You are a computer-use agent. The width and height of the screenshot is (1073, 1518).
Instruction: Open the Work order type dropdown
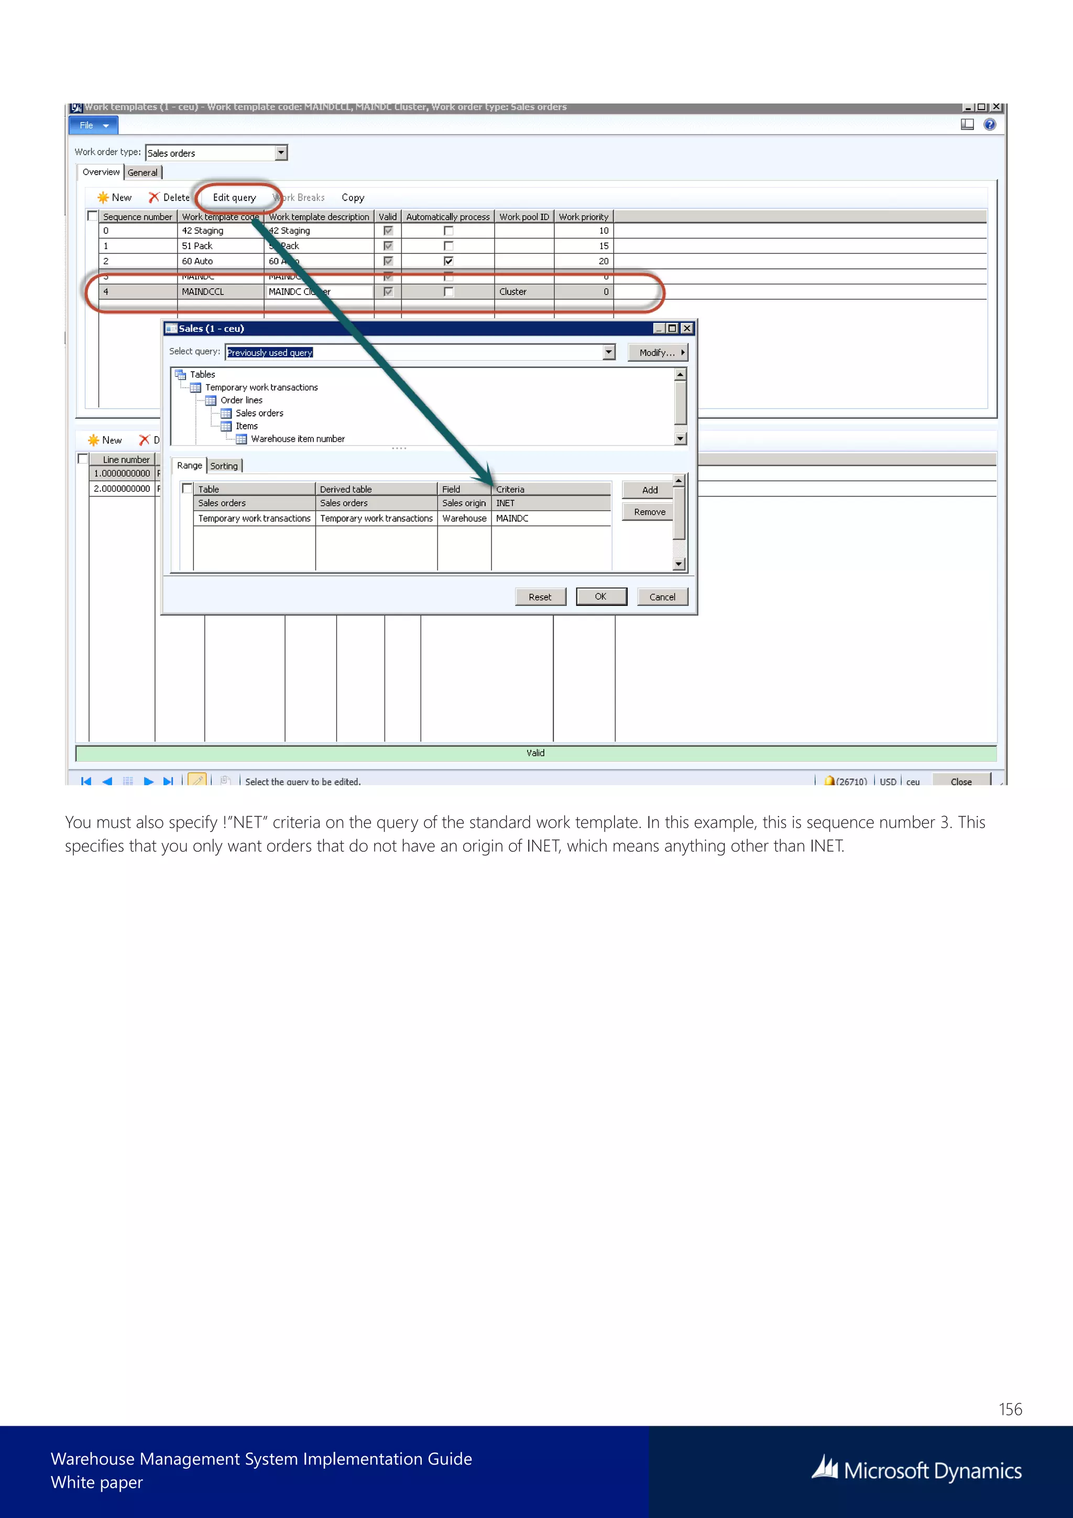coord(281,153)
